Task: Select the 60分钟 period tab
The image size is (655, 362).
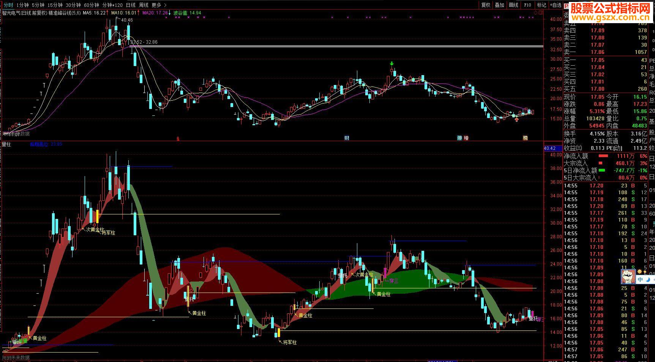Action: [x=92, y=5]
